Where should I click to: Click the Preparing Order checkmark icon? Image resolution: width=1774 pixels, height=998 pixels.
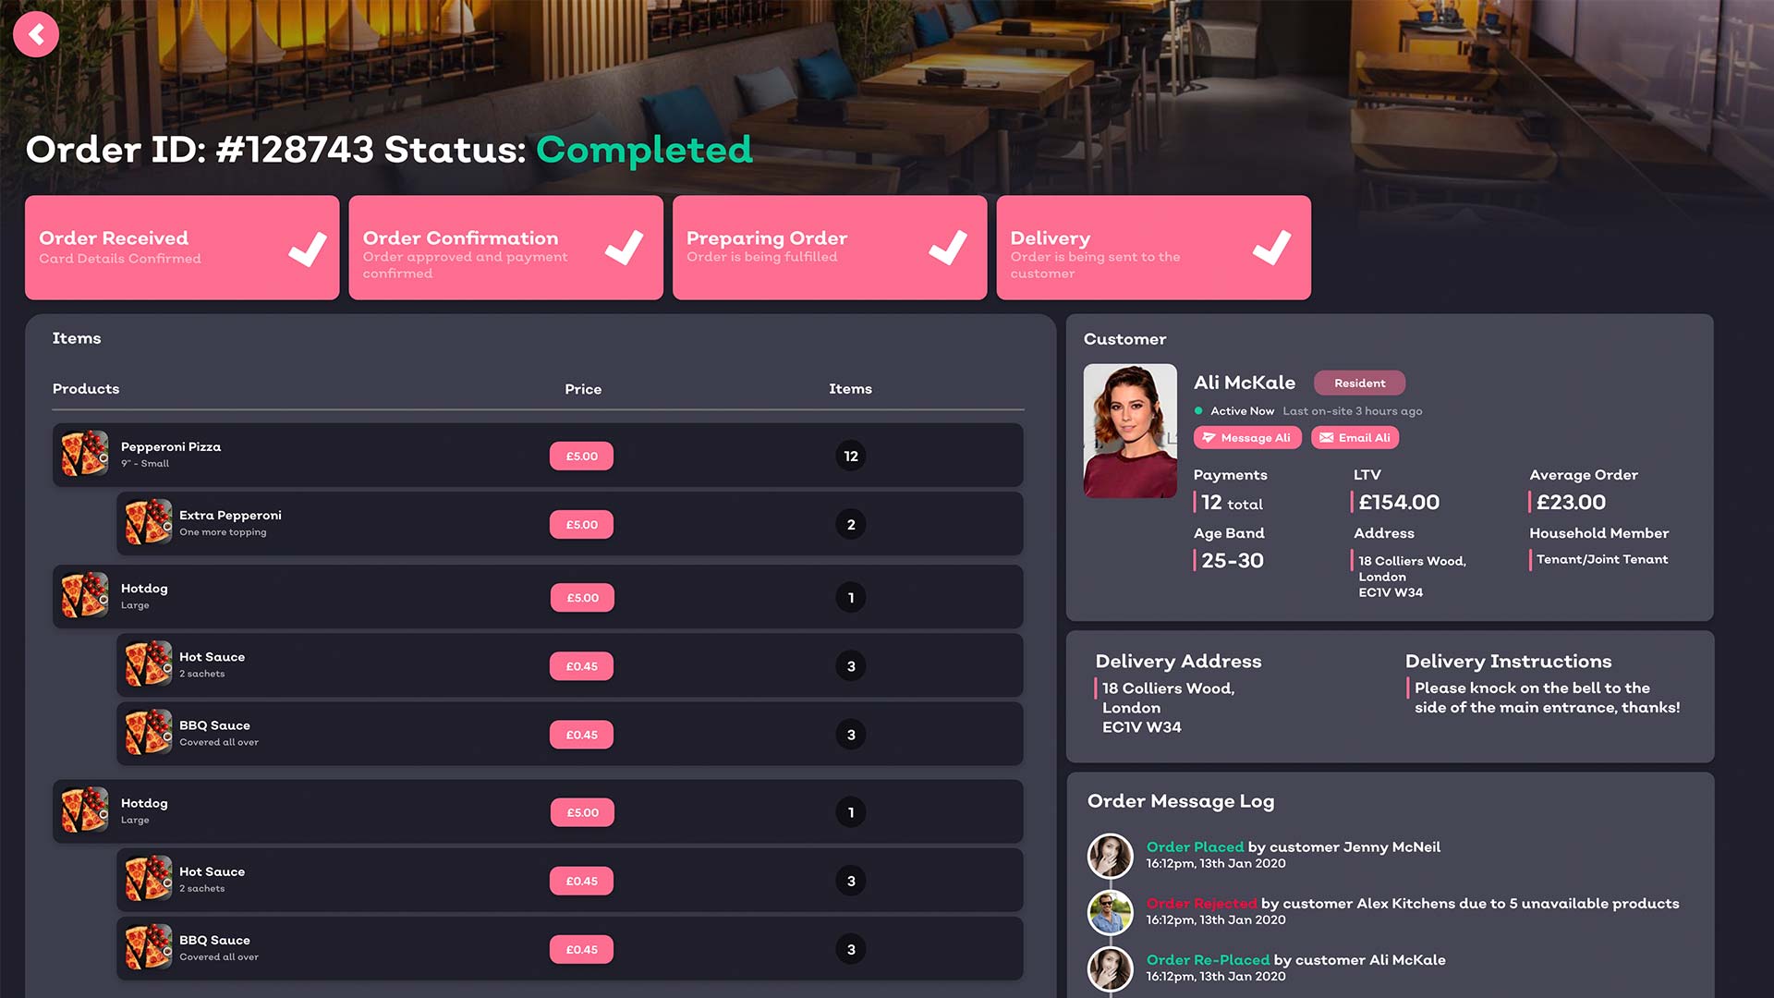[x=947, y=248]
